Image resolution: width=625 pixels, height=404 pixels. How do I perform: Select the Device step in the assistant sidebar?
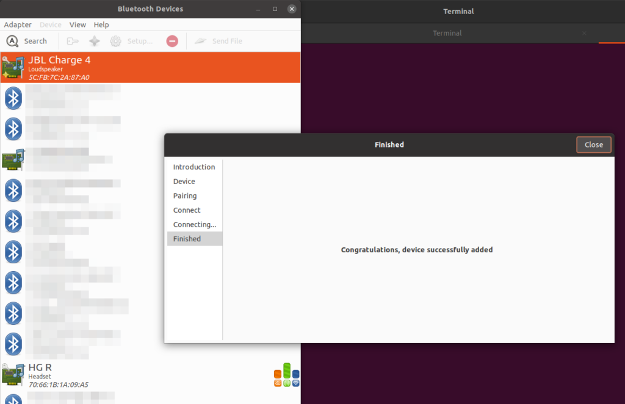(x=195, y=182)
